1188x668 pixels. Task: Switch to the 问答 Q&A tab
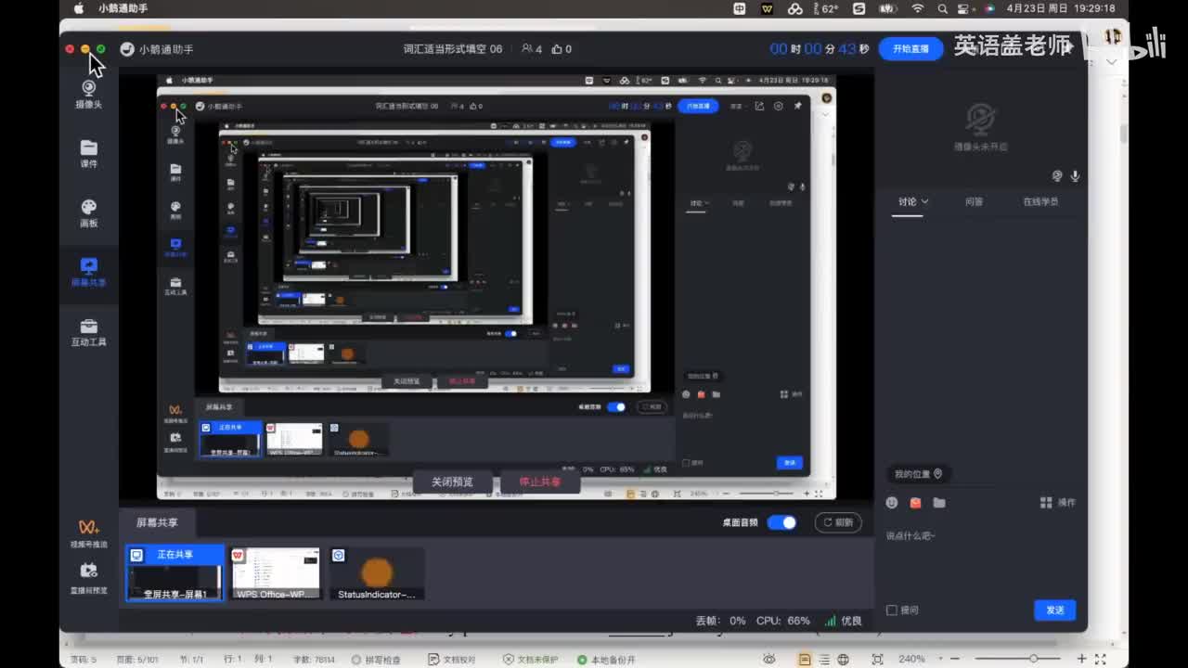pyautogui.click(x=974, y=201)
